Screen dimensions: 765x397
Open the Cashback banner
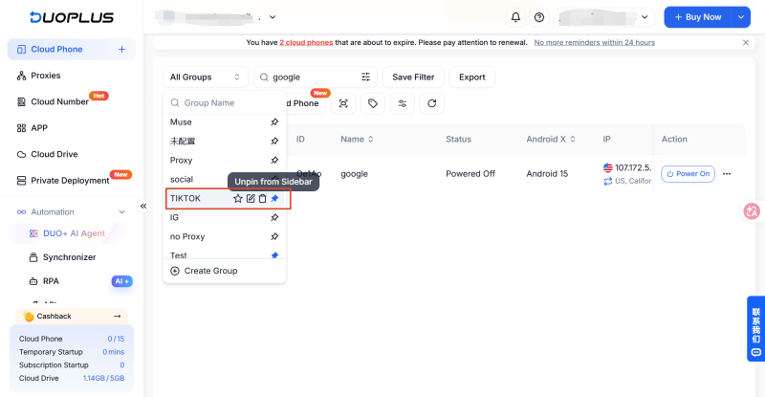click(72, 316)
